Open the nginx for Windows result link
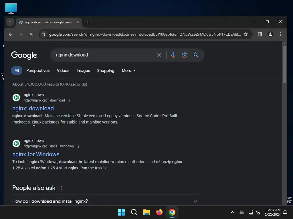 tap(36, 154)
